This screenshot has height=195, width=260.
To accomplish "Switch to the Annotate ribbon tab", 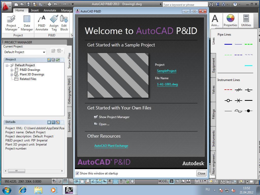I will (x=50, y=10).
